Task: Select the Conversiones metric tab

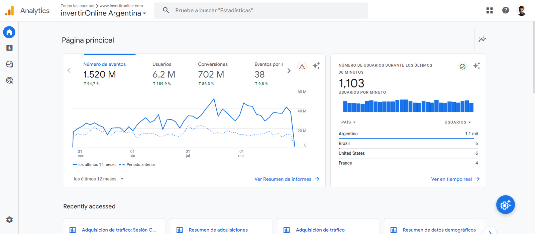Action: 213,74
